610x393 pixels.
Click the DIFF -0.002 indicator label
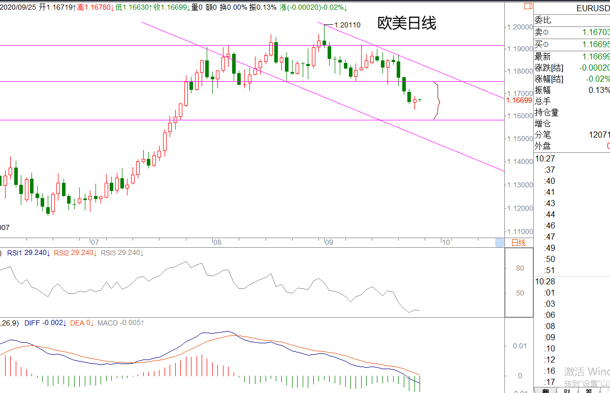tap(45, 322)
